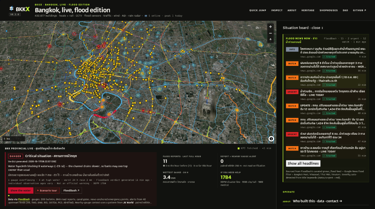Image resolution: width=375 pixels, height=209 pixels.
Task: Open Quick Jump menu
Action: click(257, 10)
